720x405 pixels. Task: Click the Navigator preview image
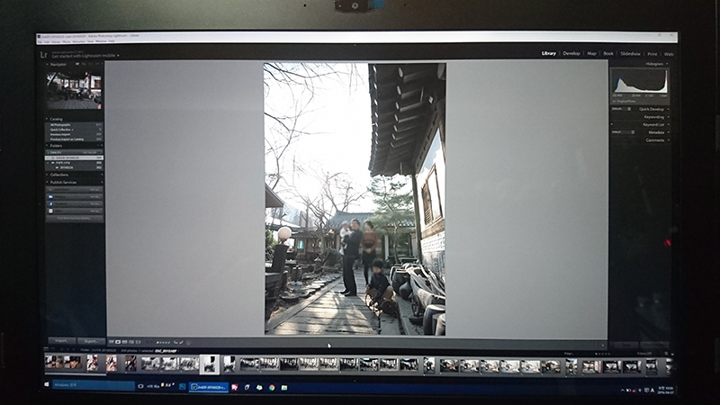click(74, 90)
